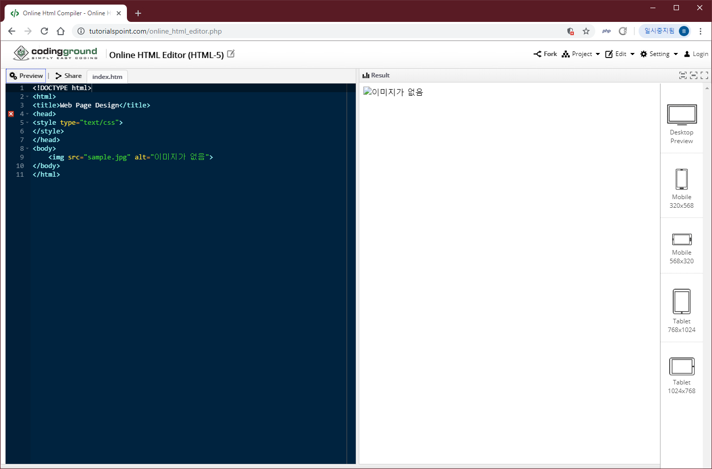Select the Mobile 320x568 portrait phone icon
Image resolution: width=712 pixels, height=469 pixels.
(x=681, y=179)
